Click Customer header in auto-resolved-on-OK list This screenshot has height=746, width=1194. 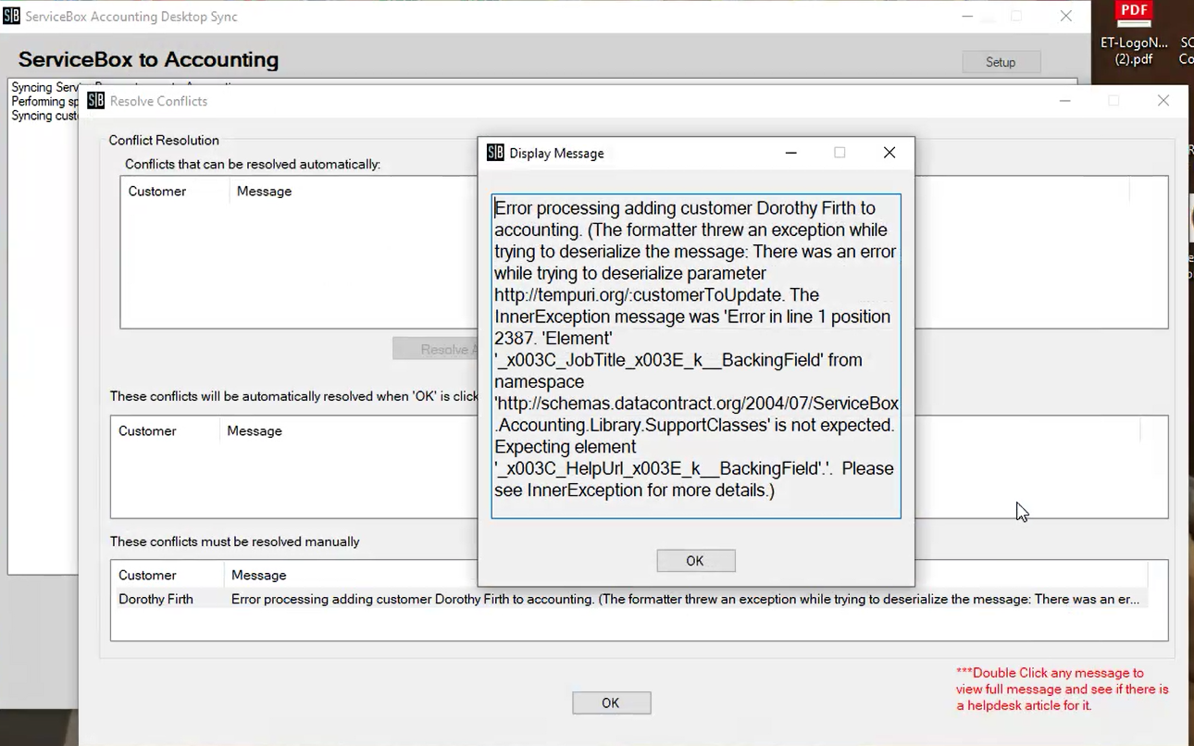147,431
